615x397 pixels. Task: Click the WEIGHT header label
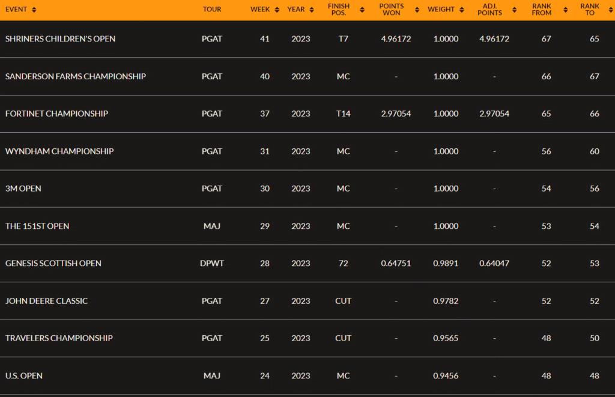point(441,10)
